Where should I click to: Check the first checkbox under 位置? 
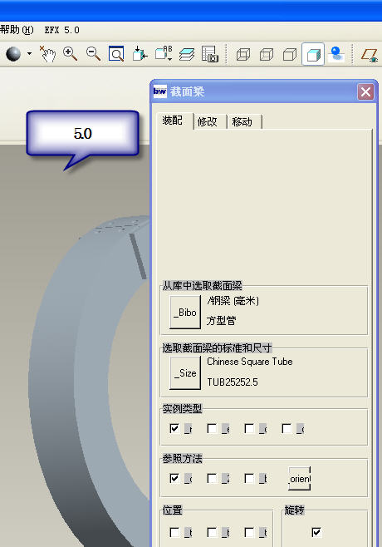click(x=174, y=532)
